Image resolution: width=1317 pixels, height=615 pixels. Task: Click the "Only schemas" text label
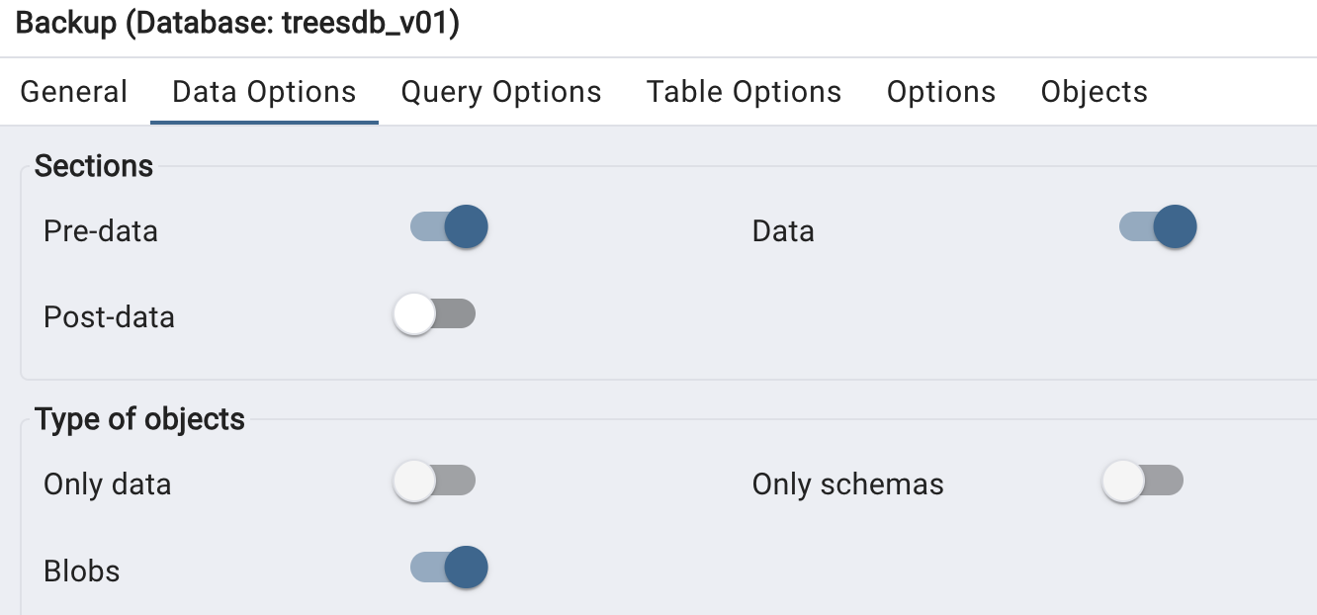847,484
